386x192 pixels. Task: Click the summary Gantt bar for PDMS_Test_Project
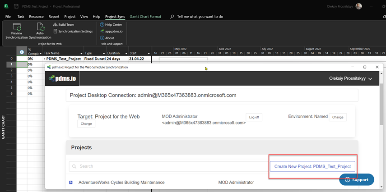click(x=183, y=59)
